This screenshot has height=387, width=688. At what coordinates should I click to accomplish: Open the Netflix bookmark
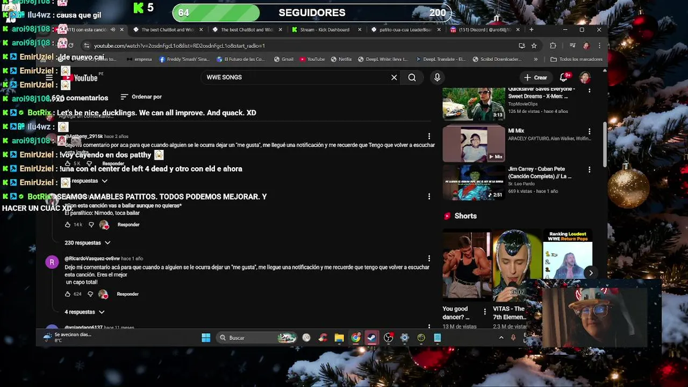pyautogui.click(x=341, y=59)
